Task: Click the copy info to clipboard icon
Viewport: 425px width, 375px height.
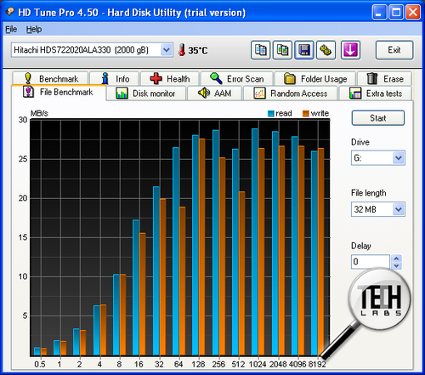Action: [x=260, y=50]
